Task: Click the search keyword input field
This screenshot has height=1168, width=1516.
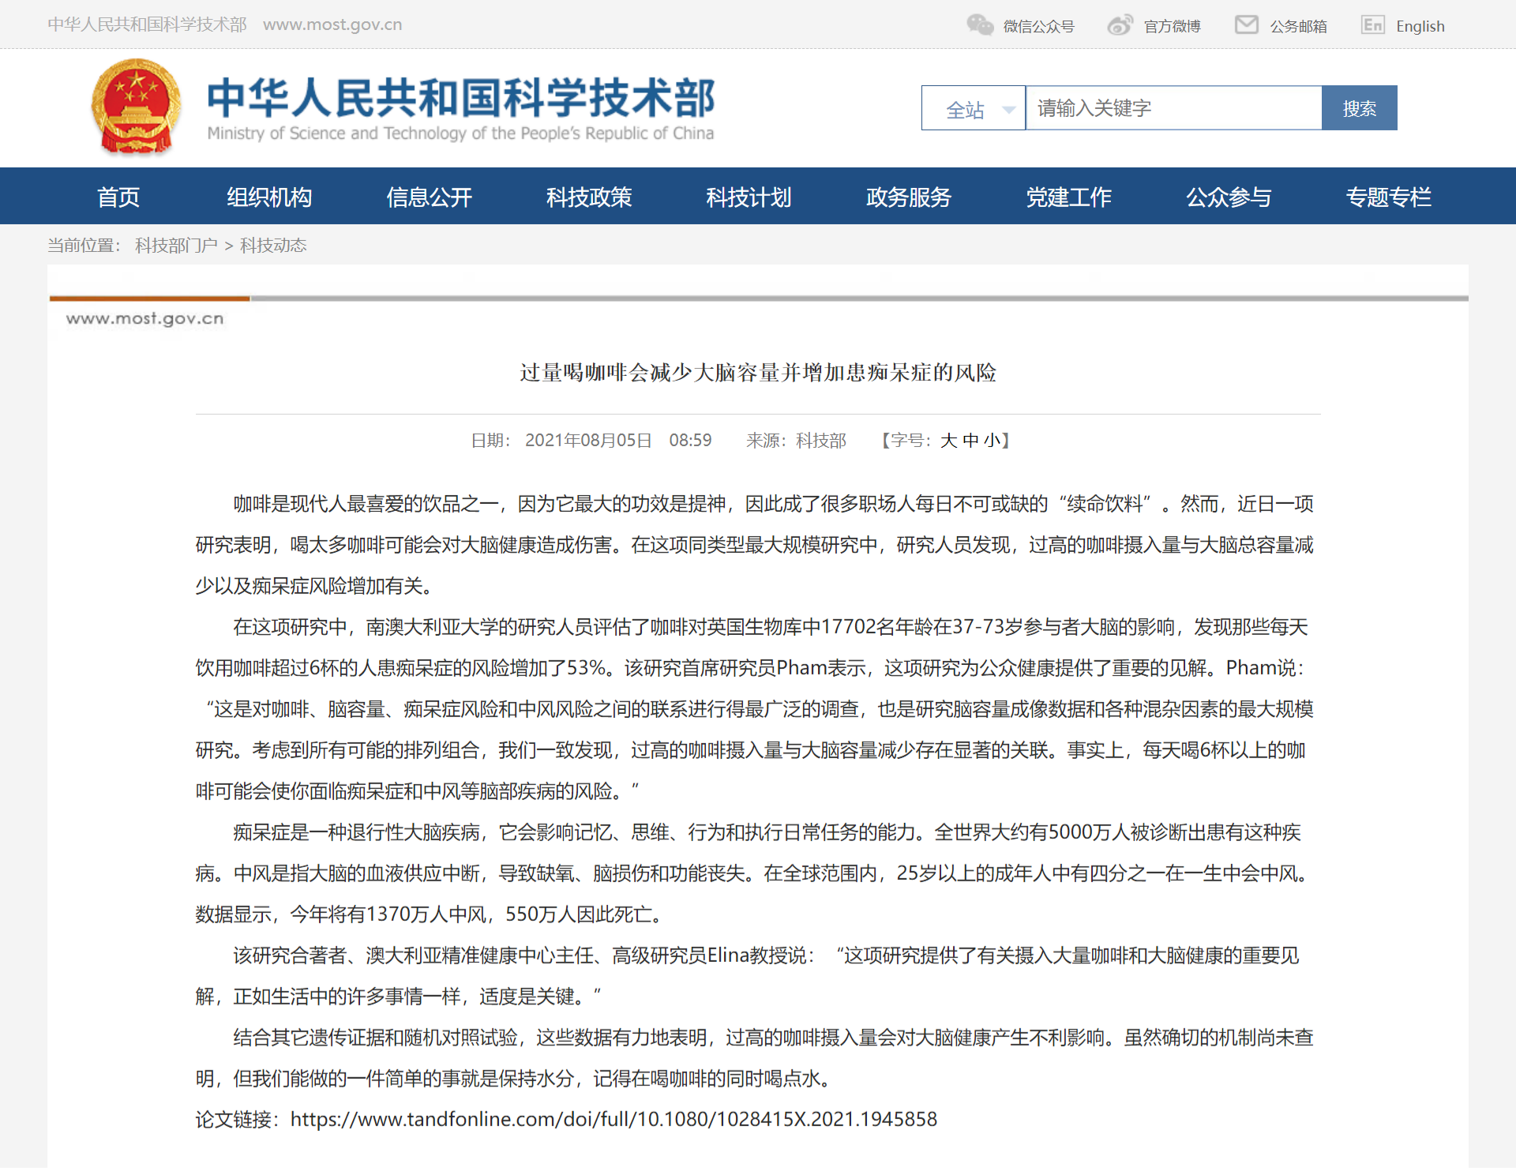Action: click(1173, 108)
